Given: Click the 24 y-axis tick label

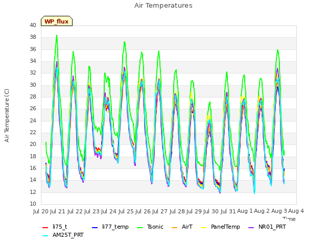Looking at the screenshot, I should 33,120.
